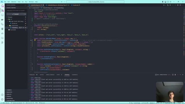Viewport: 185px width, 104px height.
Task: Open the Selection menu
Action: coord(14,2)
